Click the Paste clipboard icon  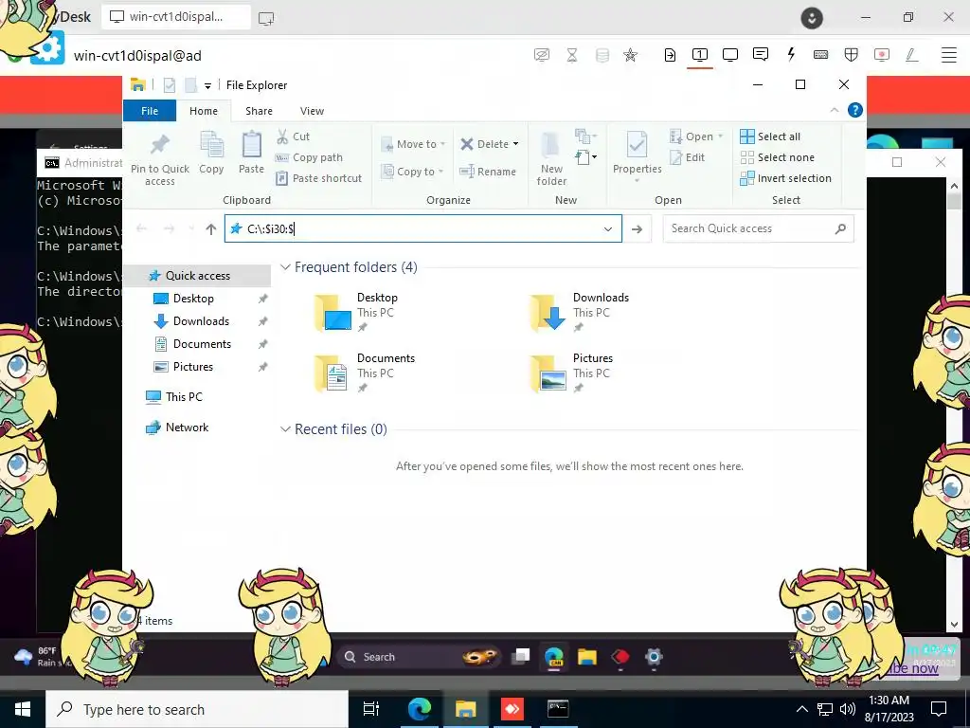tap(251, 153)
